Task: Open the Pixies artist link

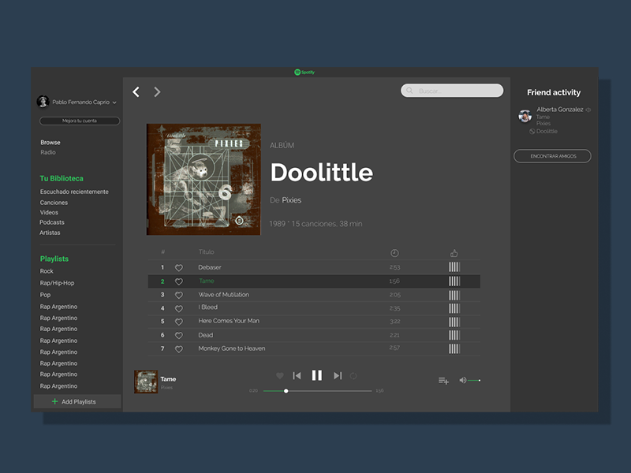Action: tap(291, 200)
